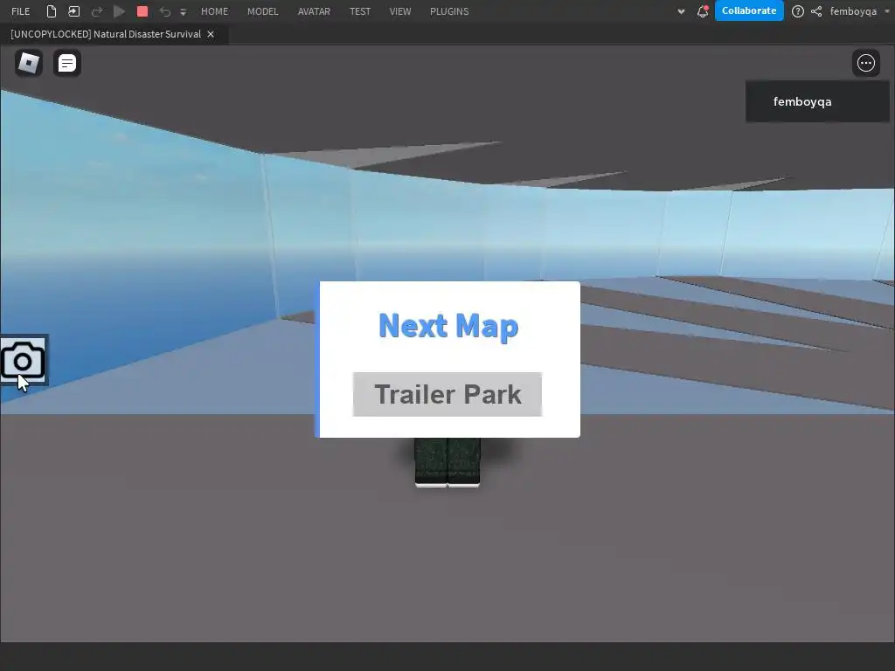Switch to the MODEL ribbon tab
The height and width of the screenshot is (671, 895).
(262, 11)
